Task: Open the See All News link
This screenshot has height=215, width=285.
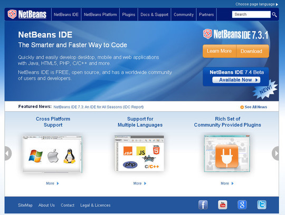Action: coord(256,107)
